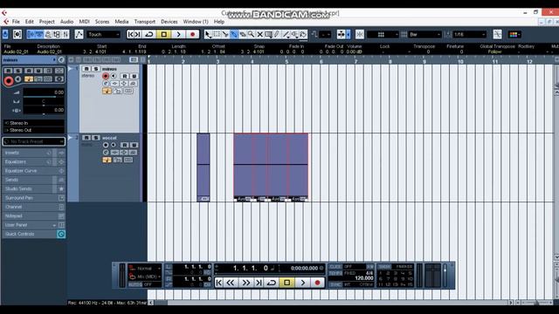559x314 pixels.
Task: Open the Devices menu
Action: tap(169, 22)
